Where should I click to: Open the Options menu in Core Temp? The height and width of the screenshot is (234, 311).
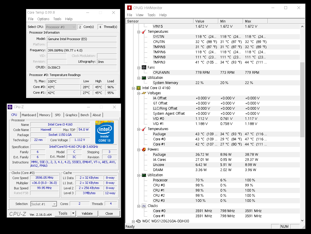(x=43, y=19)
